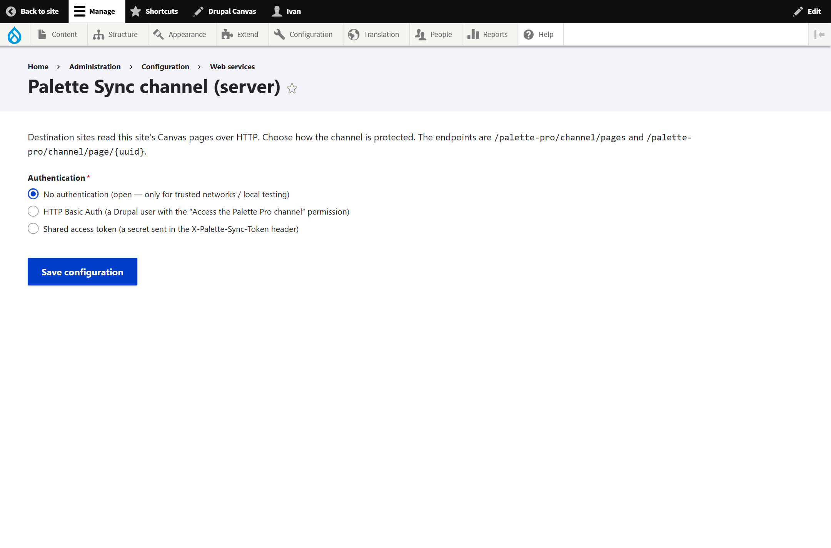This screenshot has height=548, width=831.
Task: Click the Palette Sync channel (server) heading
Action: point(154,87)
